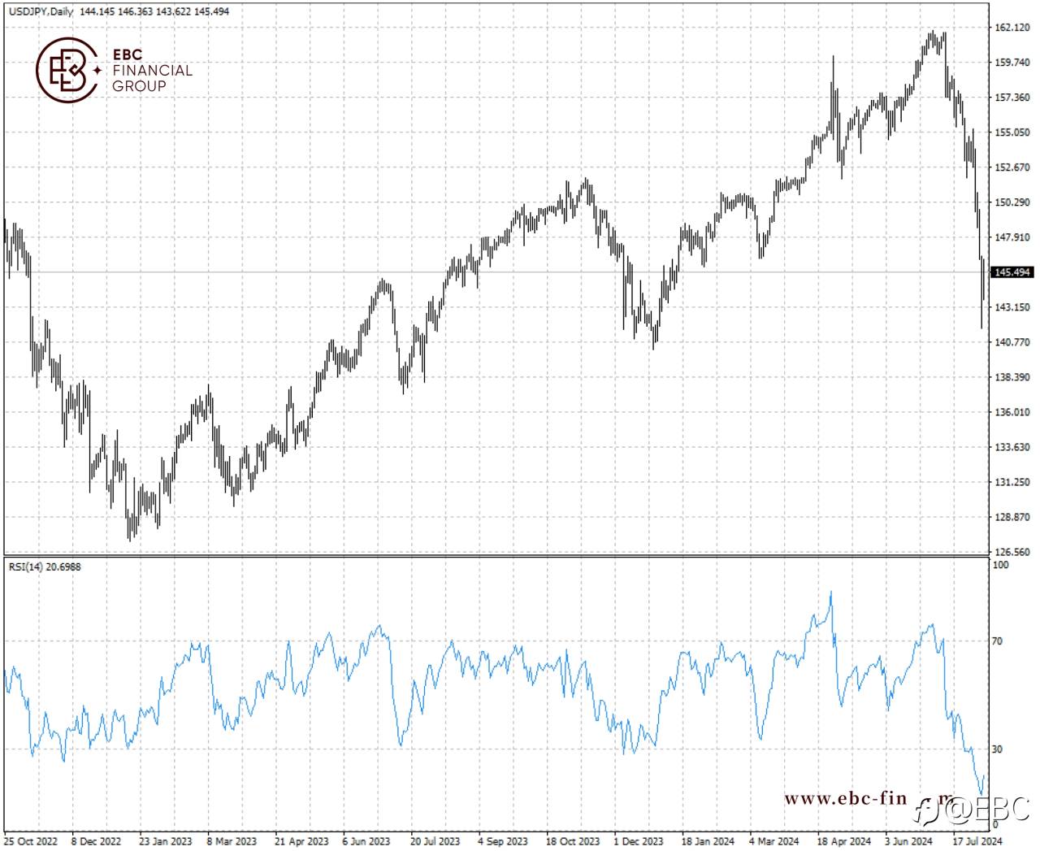Click price level 131.250 on axis
Screen dimensions: 1040x851
tap(1012, 482)
